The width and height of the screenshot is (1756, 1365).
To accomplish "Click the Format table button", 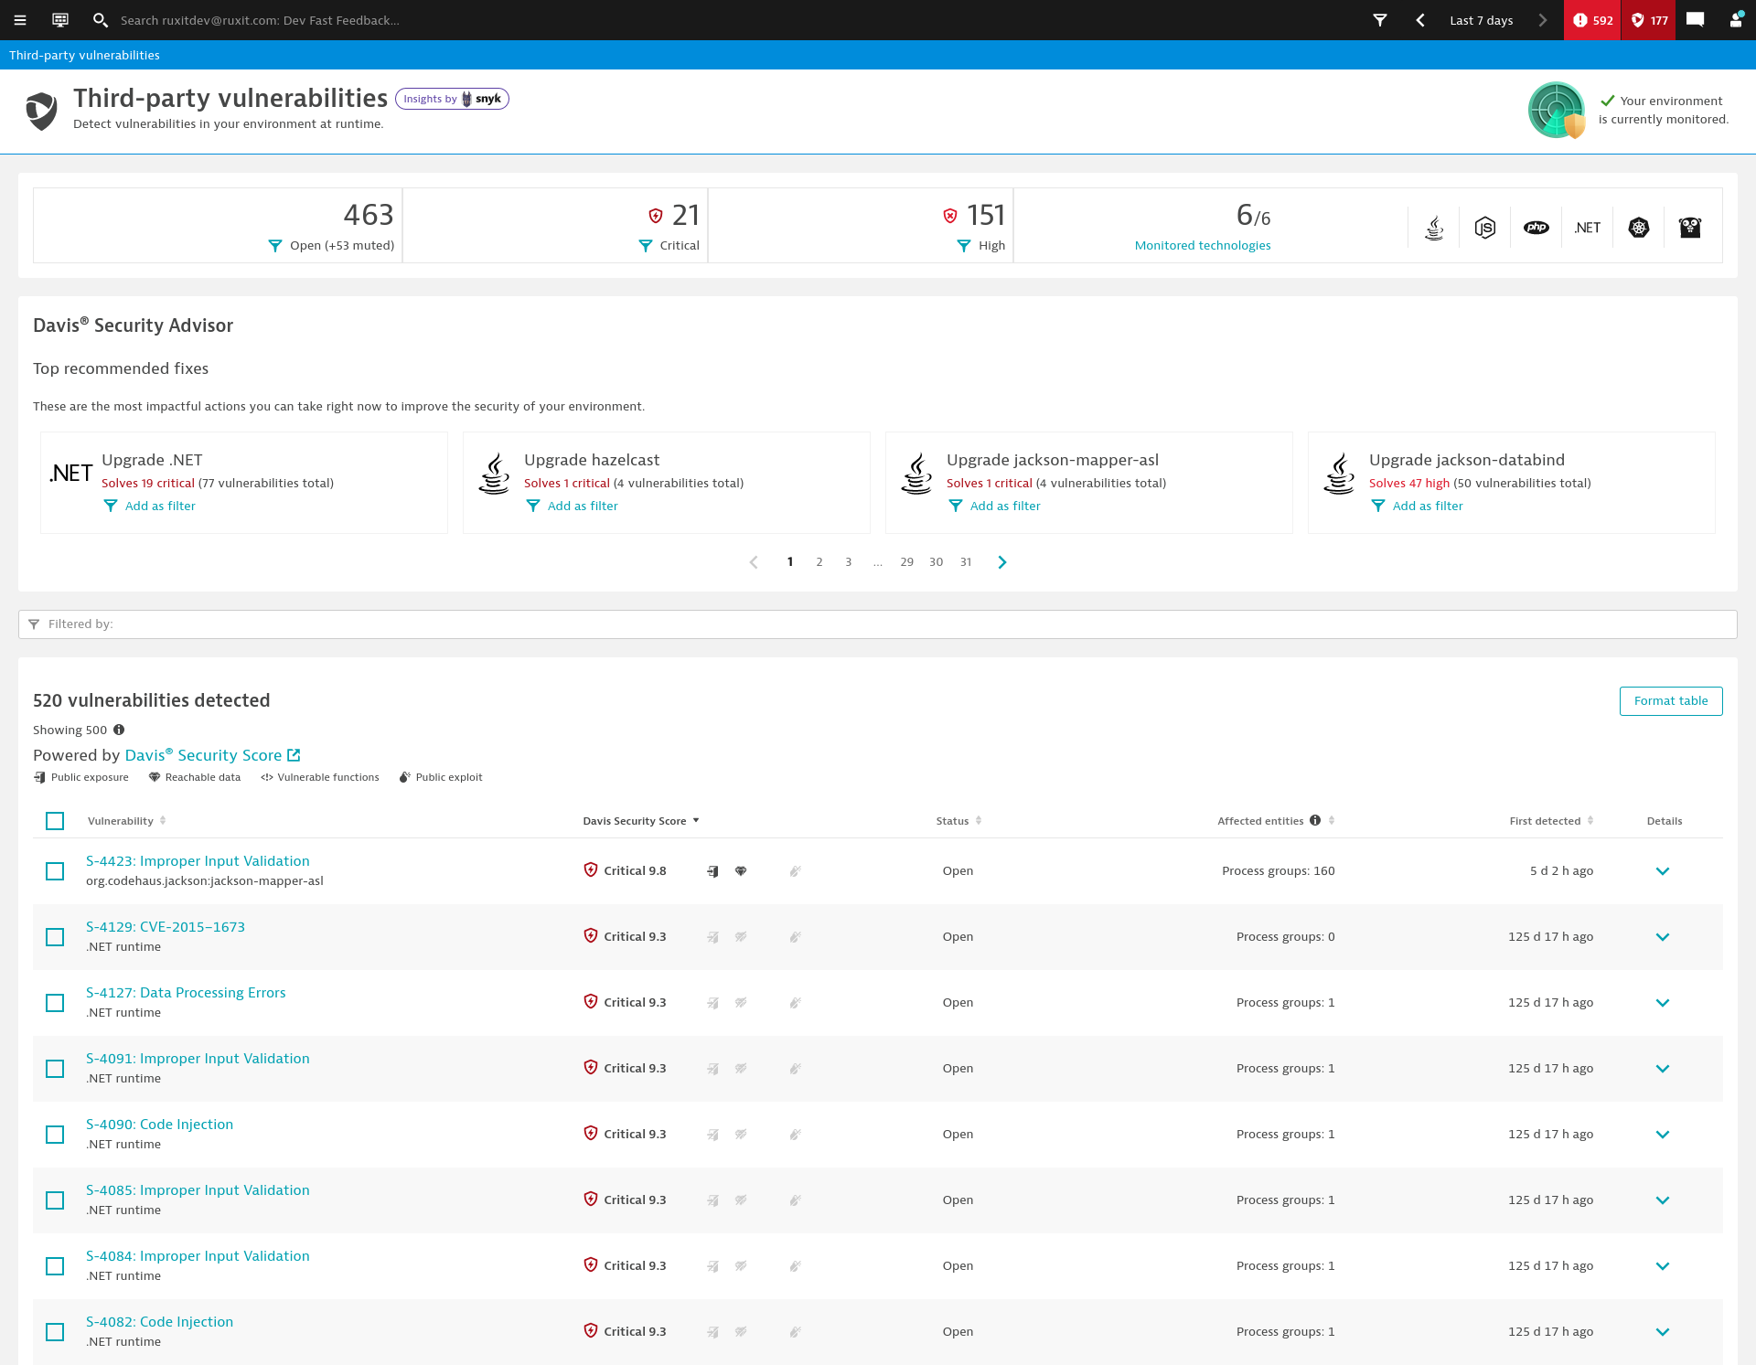I will 1671,701.
